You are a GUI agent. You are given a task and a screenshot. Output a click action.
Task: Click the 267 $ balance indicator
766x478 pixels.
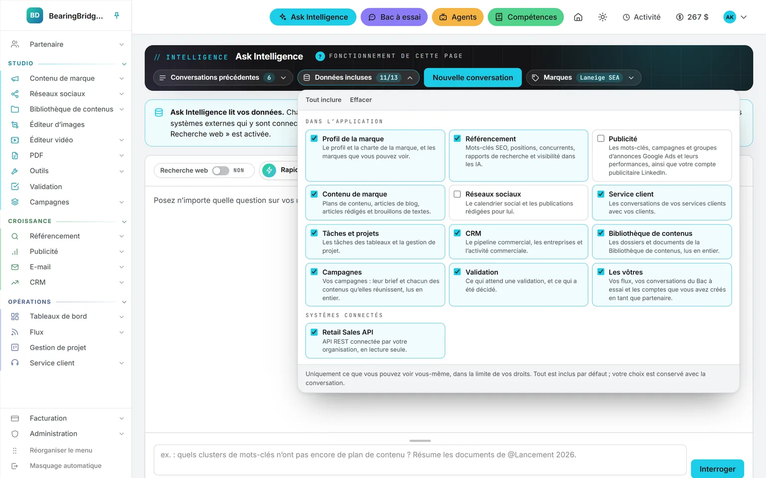[692, 17]
